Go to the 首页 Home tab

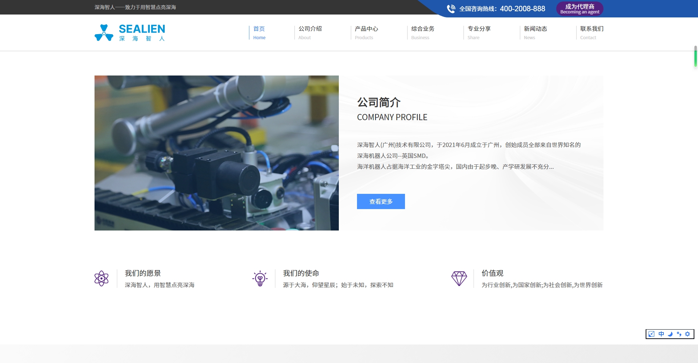click(259, 32)
